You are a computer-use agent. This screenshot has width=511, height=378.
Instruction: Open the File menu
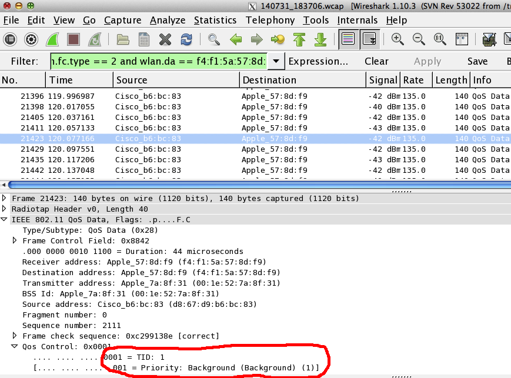(x=11, y=20)
